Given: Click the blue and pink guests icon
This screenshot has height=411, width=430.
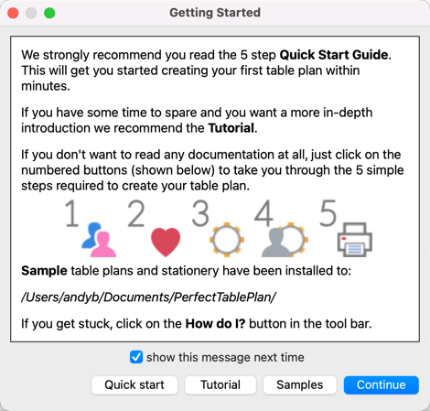Looking at the screenshot, I should pyautogui.click(x=99, y=240).
